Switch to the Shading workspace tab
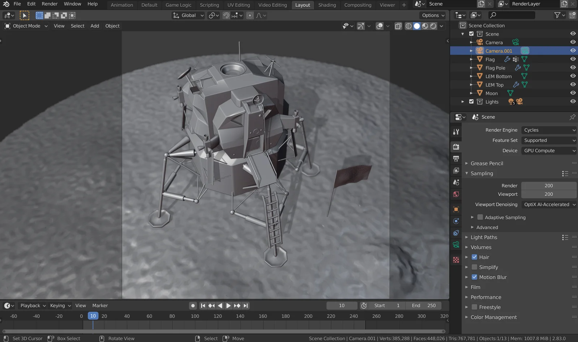 pyautogui.click(x=327, y=5)
